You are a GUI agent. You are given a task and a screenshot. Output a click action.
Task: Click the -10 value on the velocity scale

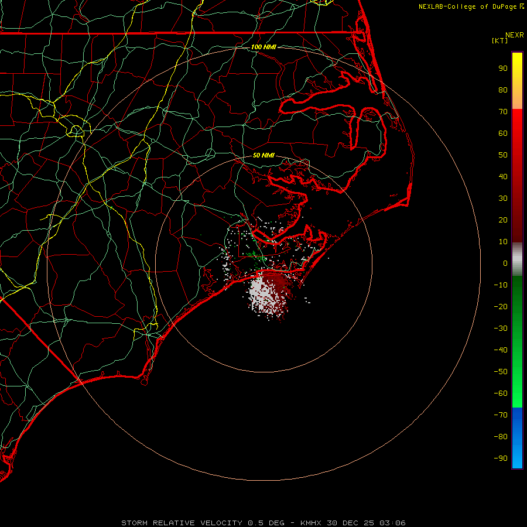(501, 285)
